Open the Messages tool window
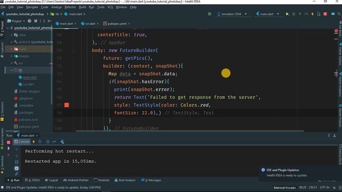This screenshot has width=342, height=192. coord(151,180)
